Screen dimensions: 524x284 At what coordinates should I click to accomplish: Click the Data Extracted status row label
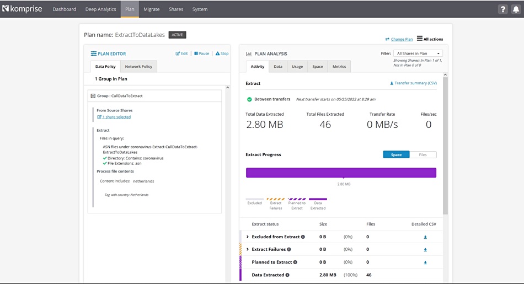pyautogui.click(x=268, y=275)
